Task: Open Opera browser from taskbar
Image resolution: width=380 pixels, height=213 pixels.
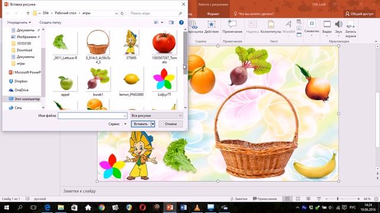Action: [142, 208]
